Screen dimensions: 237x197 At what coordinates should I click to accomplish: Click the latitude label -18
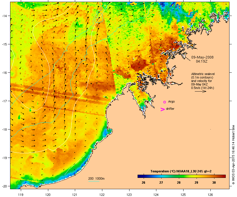click(4, 129)
